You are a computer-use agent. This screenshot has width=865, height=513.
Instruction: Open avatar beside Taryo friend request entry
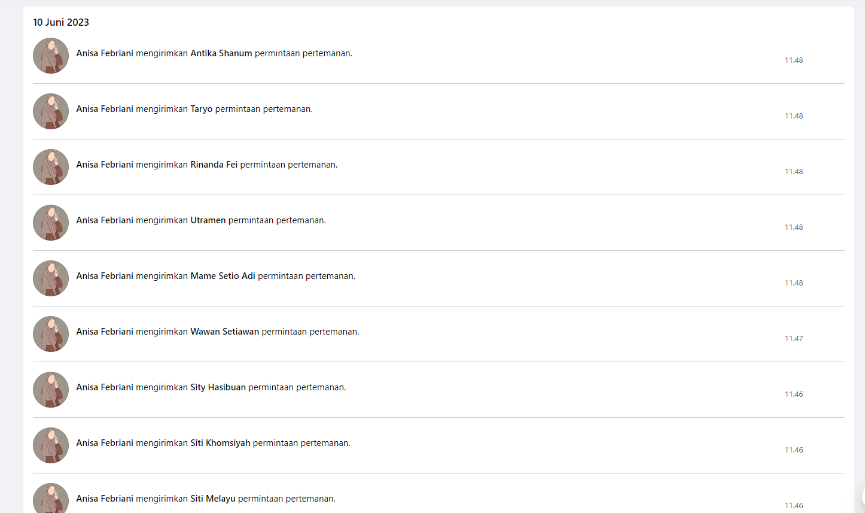coord(51,111)
